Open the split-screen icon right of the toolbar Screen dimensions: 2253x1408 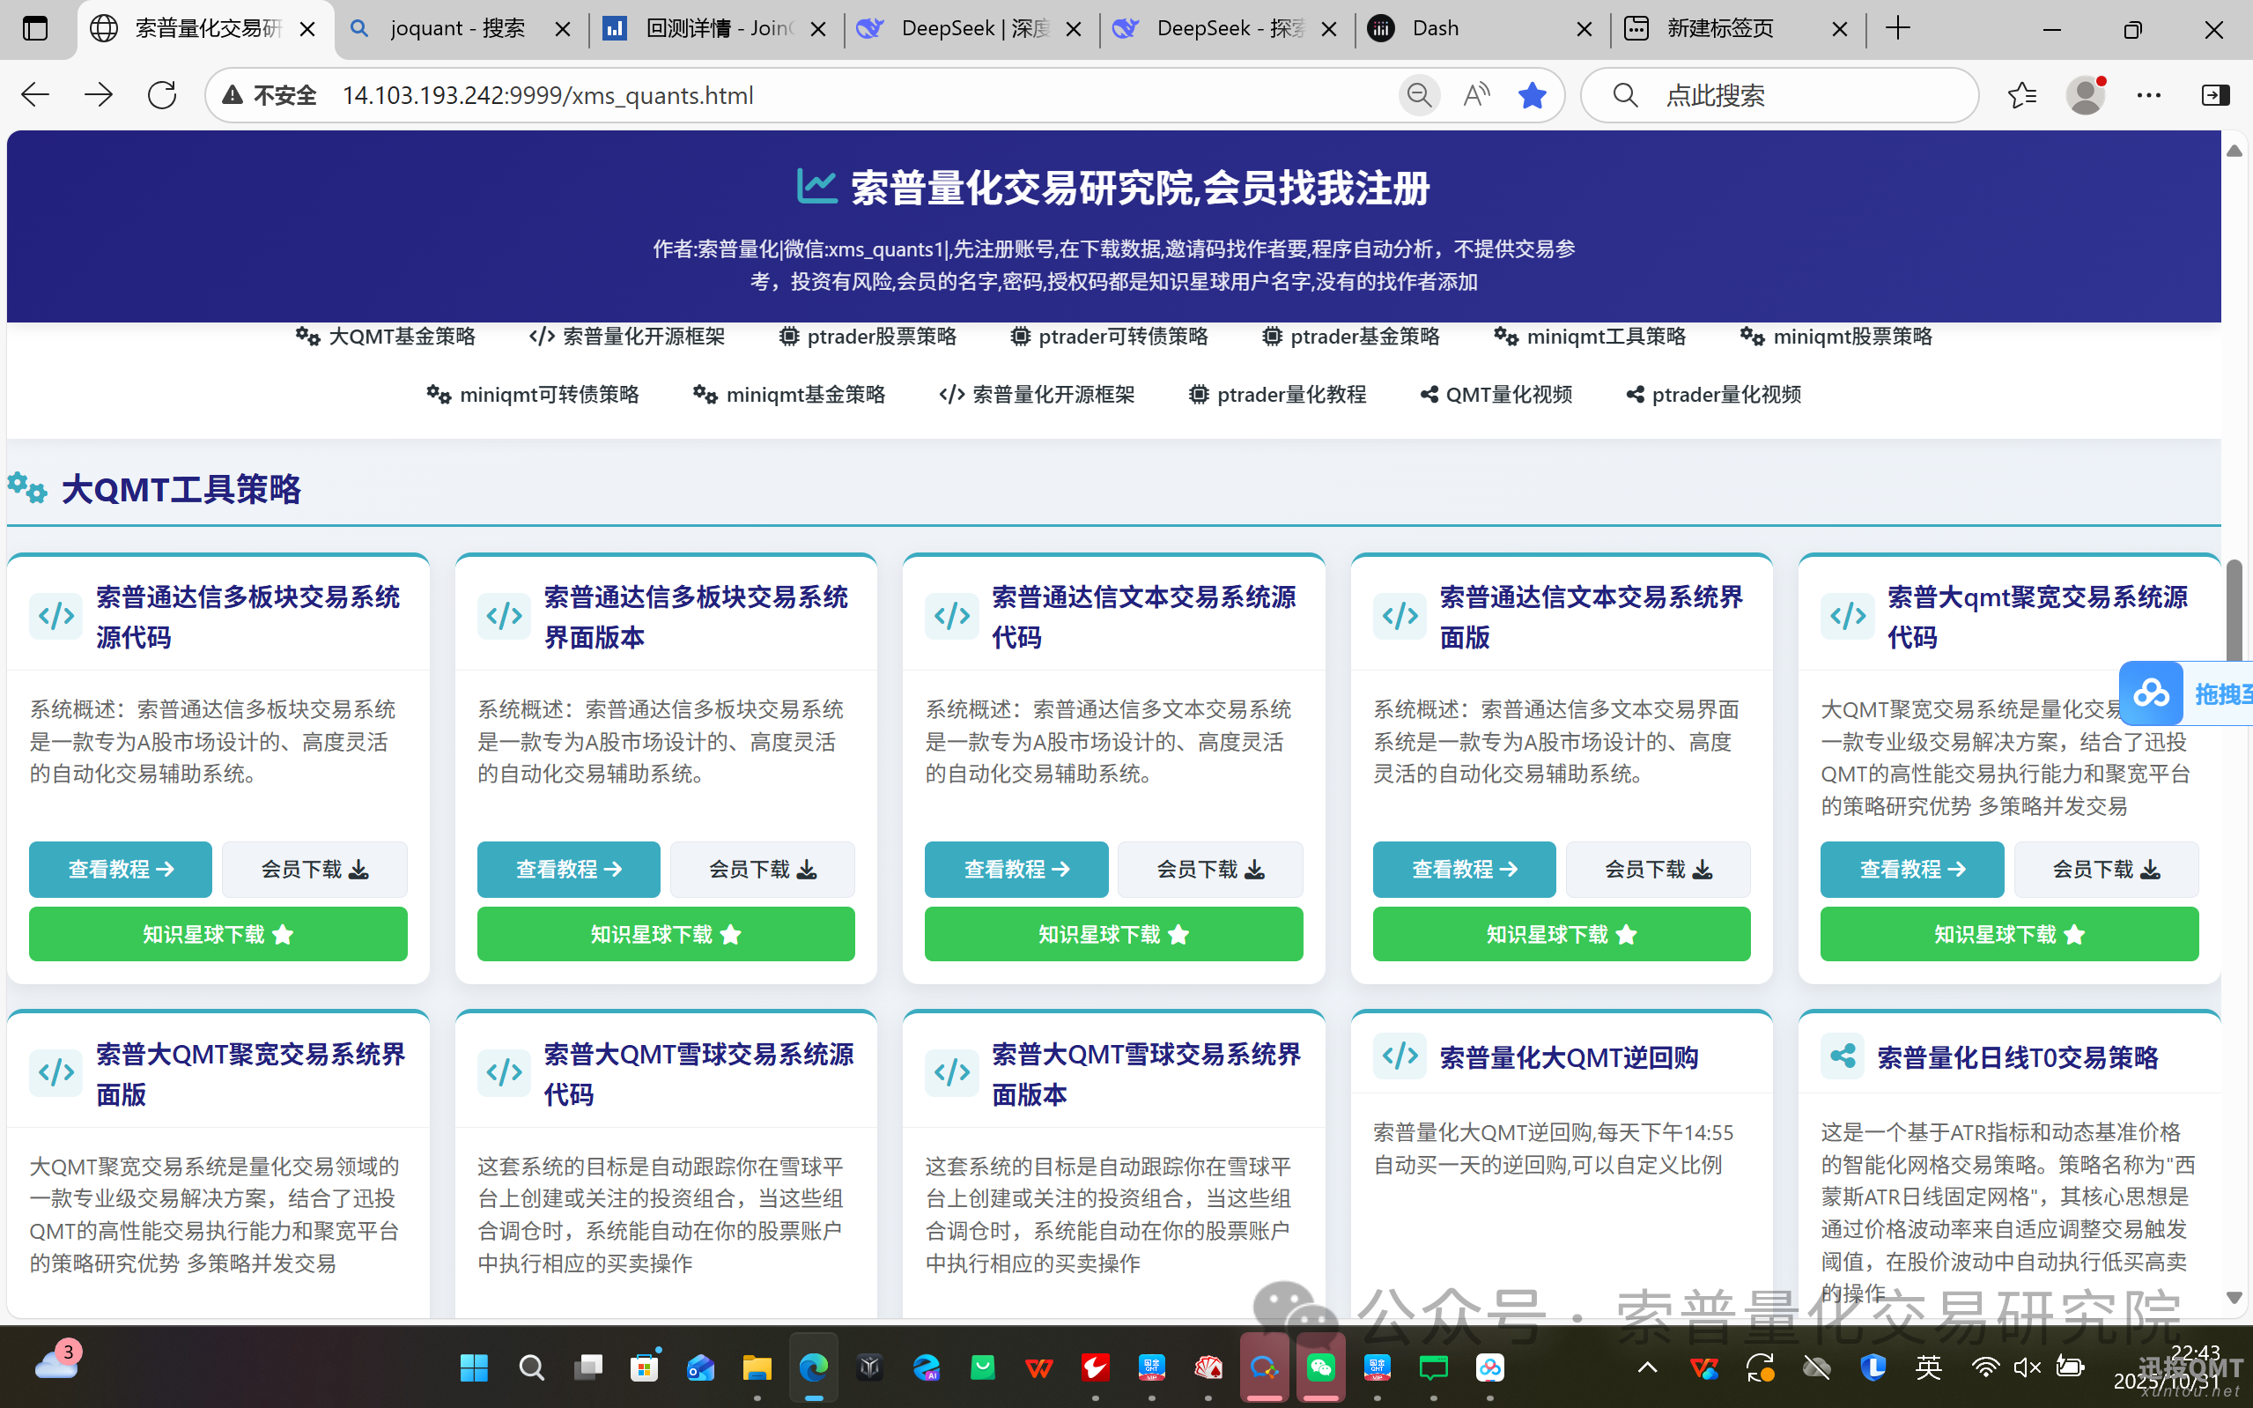coord(2216,94)
